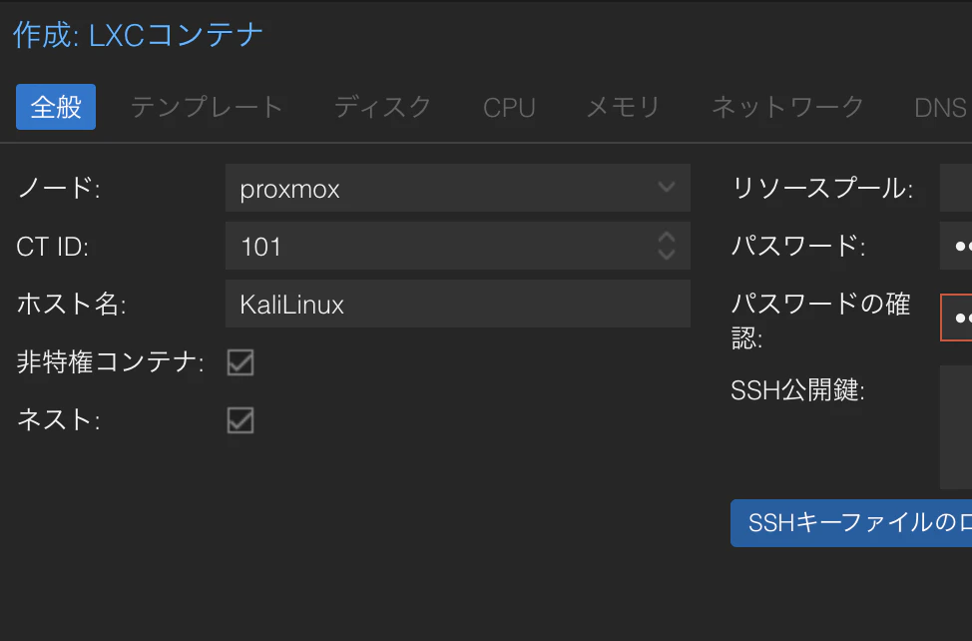Click the ノード label
The width and height of the screenshot is (972, 641).
[x=59, y=188]
